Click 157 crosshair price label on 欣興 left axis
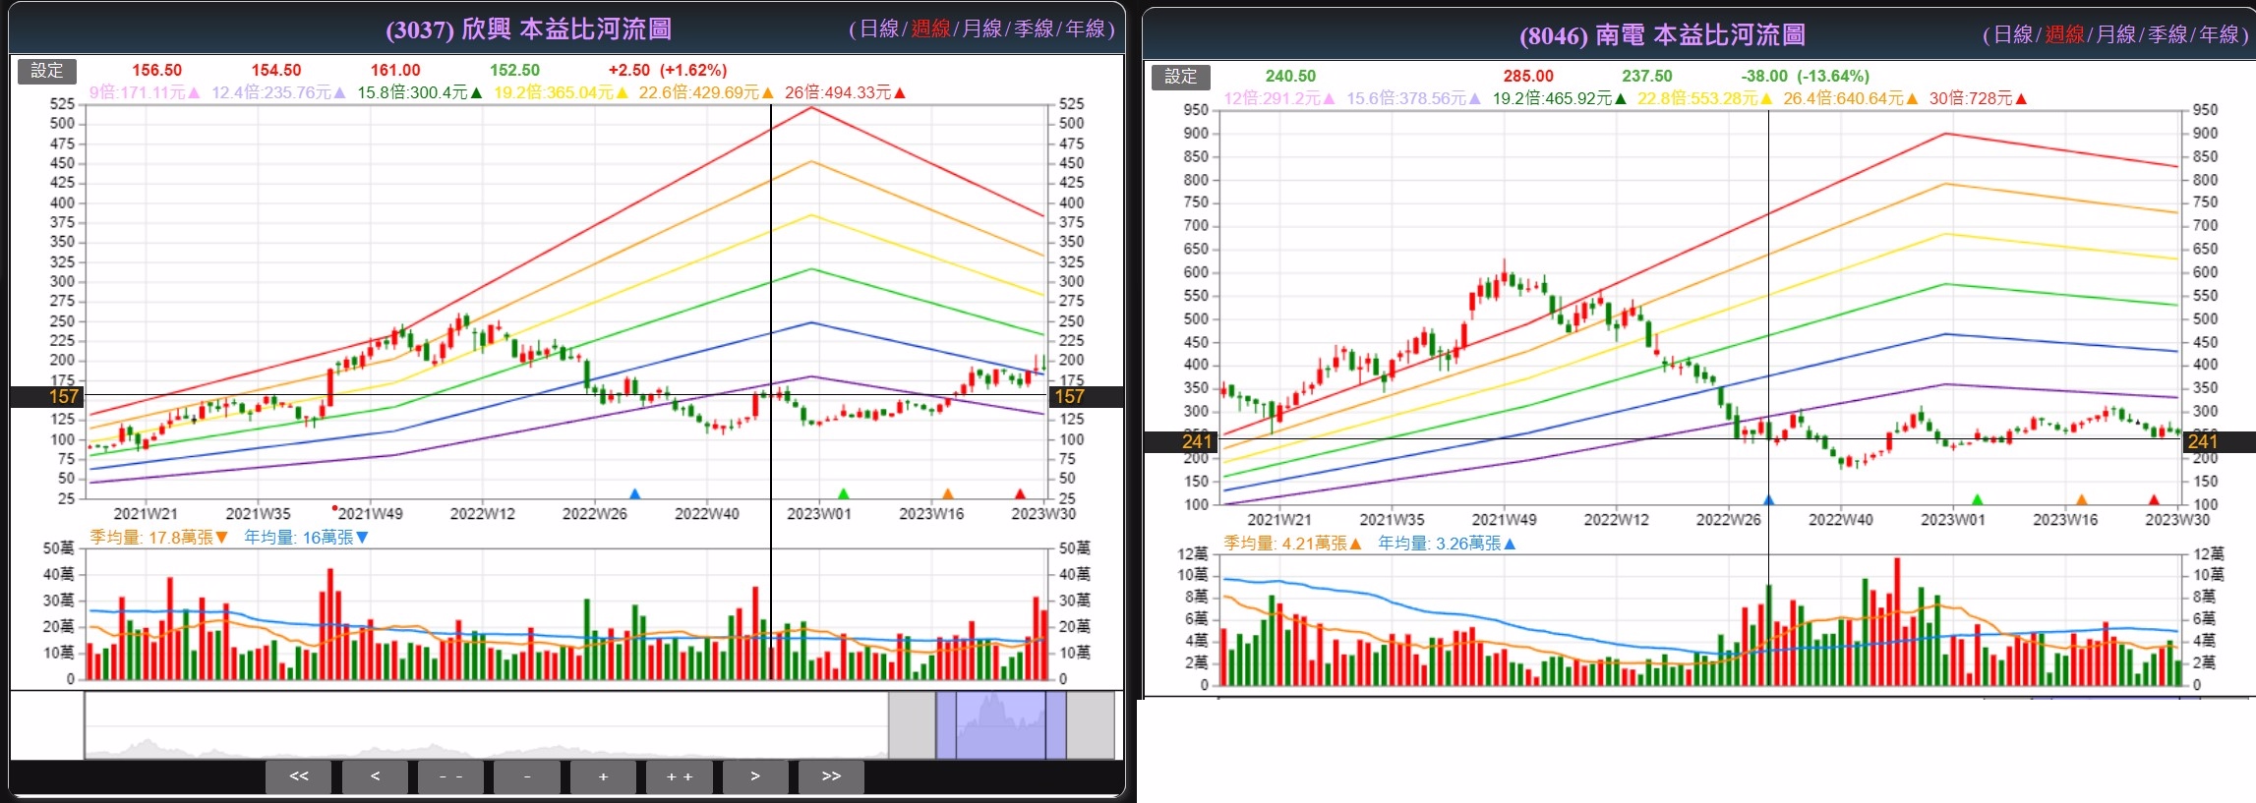The image size is (2256, 803). tap(47, 397)
